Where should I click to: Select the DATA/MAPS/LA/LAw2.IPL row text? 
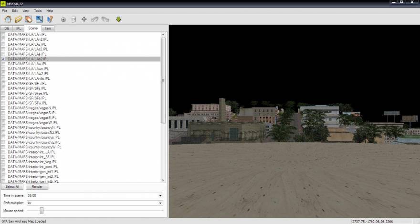28,74
